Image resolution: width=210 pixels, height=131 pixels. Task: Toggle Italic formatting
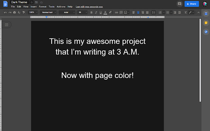96,12
